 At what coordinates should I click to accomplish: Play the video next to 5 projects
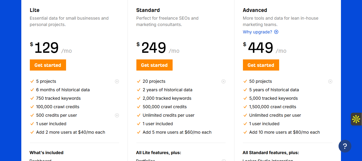(117, 81)
